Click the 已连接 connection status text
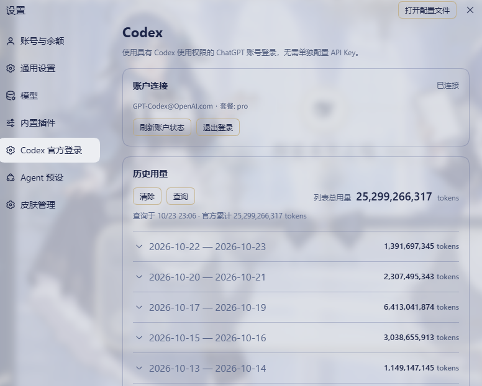482x386 pixels. pos(448,86)
